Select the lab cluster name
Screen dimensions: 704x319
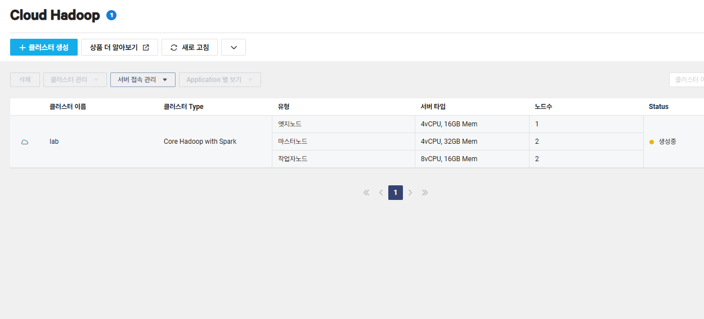(x=54, y=142)
